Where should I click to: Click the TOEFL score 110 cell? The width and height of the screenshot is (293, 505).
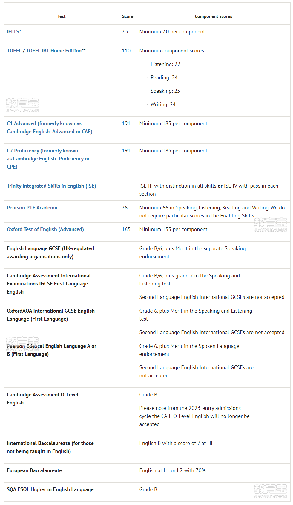[x=126, y=51]
